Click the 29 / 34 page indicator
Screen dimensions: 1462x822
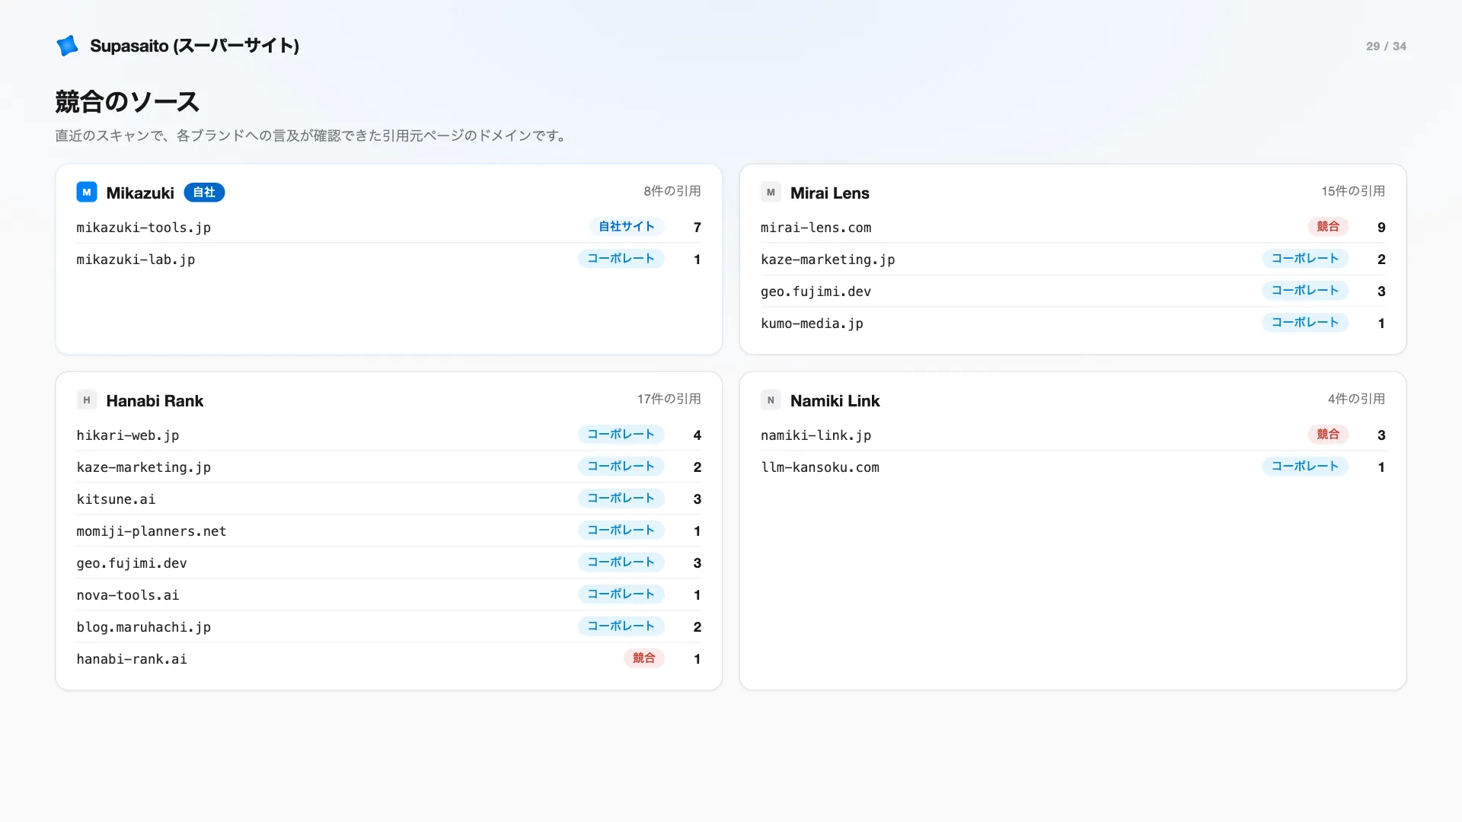(1386, 46)
